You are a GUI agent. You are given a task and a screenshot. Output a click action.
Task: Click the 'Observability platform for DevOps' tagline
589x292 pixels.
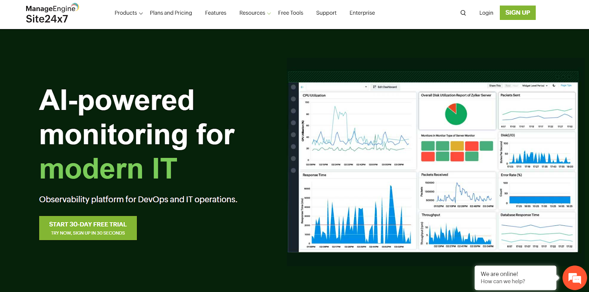(x=138, y=199)
